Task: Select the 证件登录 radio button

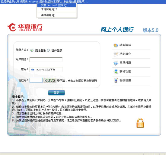Action: point(48,50)
